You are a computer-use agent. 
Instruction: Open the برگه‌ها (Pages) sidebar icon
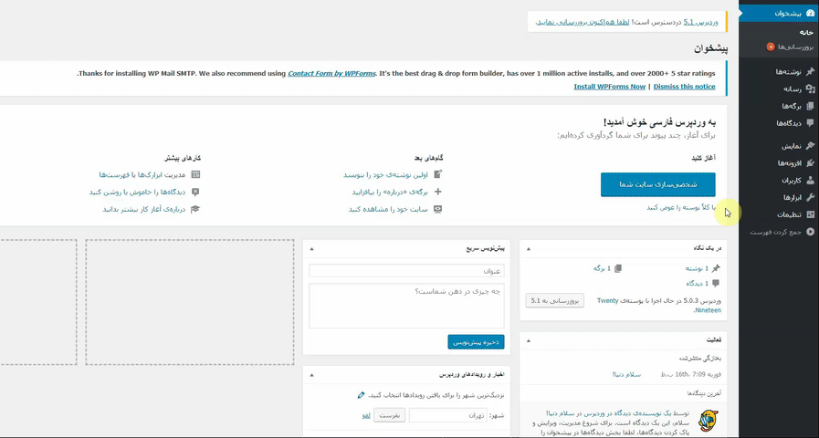pyautogui.click(x=810, y=106)
